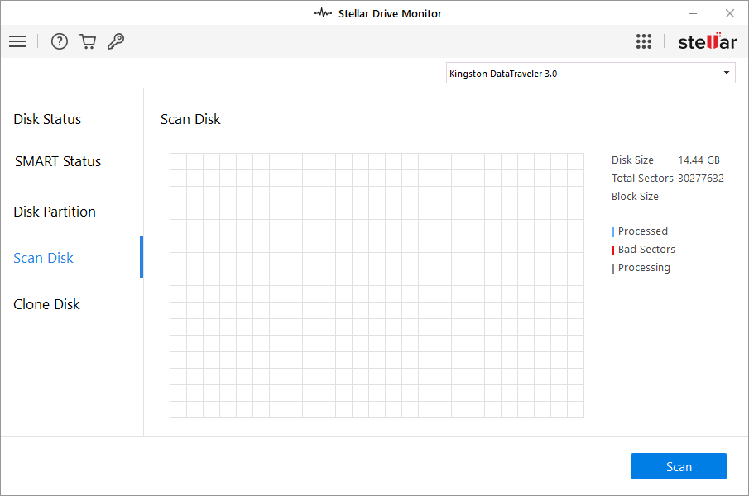Click the key activation icon

(x=116, y=41)
